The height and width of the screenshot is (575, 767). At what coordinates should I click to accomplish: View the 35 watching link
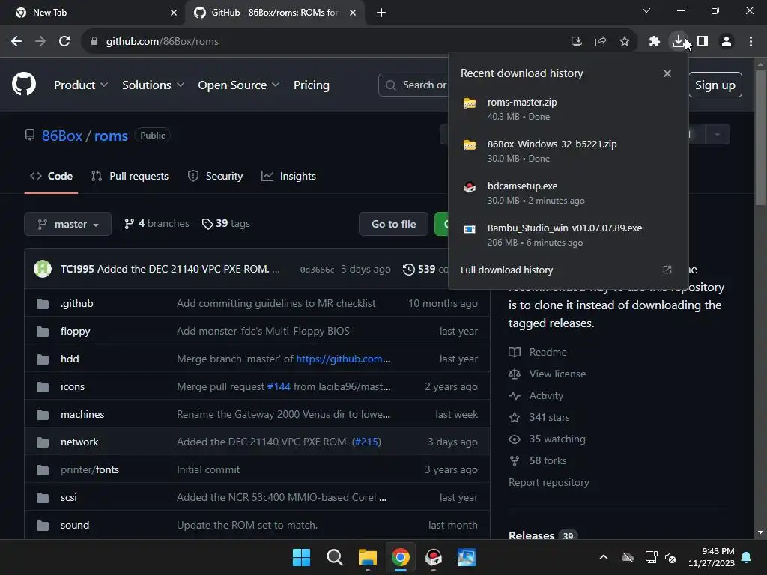coord(547,439)
